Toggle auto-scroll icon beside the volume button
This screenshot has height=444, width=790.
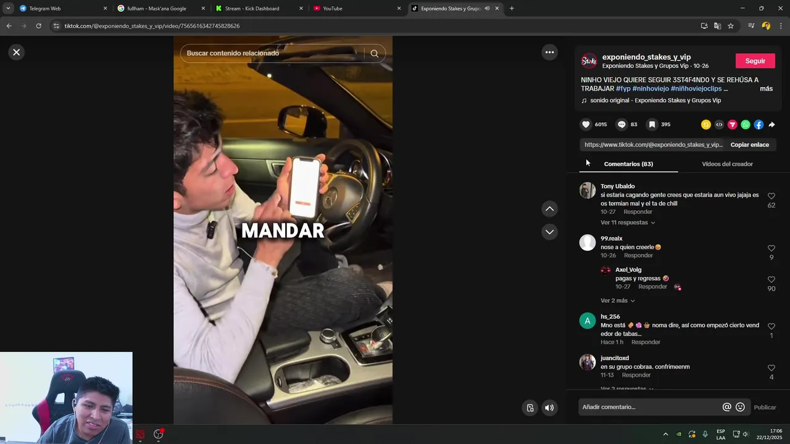click(530, 408)
